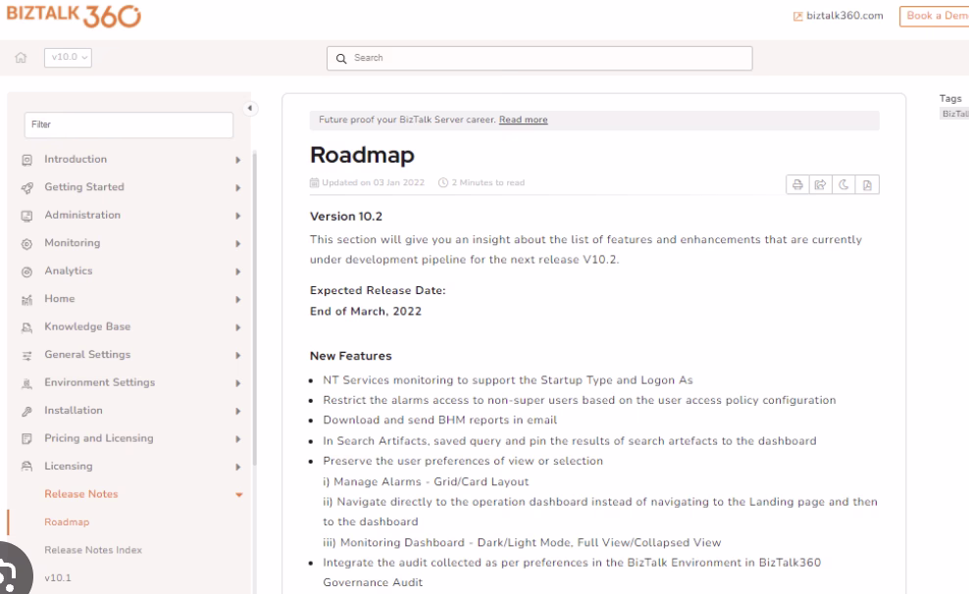
Task: Click the Book a Demo button
Action: click(934, 17)
